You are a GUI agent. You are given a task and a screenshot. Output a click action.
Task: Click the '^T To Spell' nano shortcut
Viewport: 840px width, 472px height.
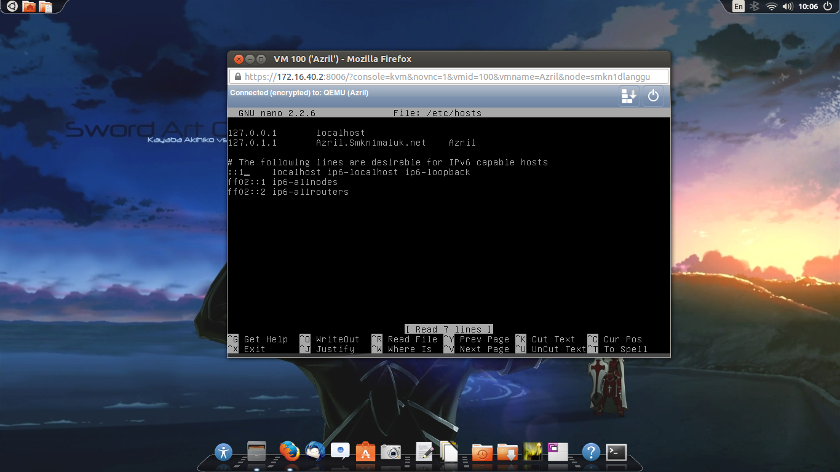click(617, 349)
